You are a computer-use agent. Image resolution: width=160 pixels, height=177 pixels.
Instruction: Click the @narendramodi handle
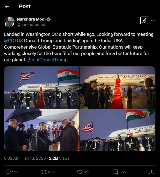[32, 25]
